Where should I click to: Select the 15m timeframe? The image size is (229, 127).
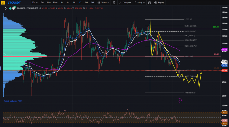(48, 2)
